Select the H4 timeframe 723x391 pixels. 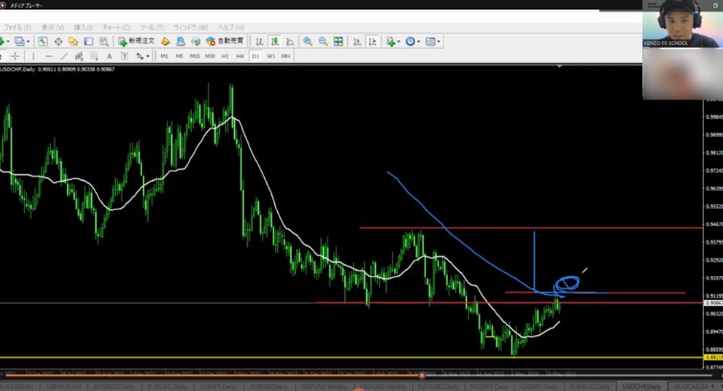click(240, 56)
